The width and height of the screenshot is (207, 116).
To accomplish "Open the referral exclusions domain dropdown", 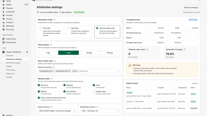I will pyautogui.click(x=118, y=71).
